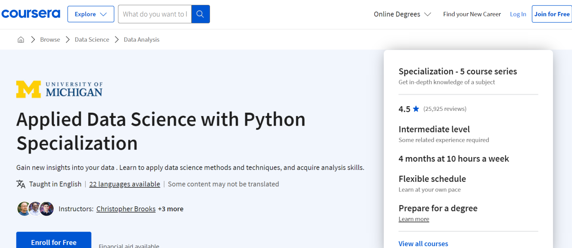Click the search magnifier icon
Image resolution: width=572 pixels, height=248 pixels.
tap(200, 14)
